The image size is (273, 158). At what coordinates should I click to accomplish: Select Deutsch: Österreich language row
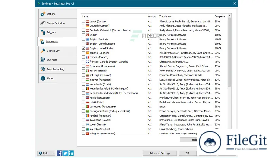(154, 30)
